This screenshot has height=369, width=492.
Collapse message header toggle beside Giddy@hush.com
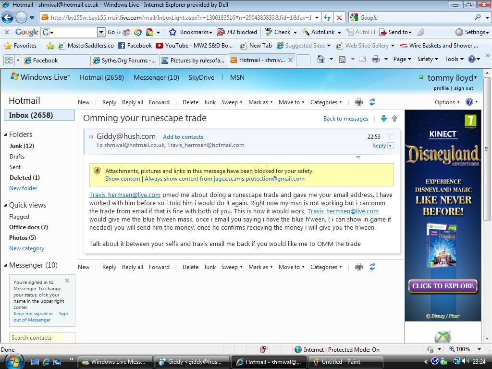pos(91,136)
